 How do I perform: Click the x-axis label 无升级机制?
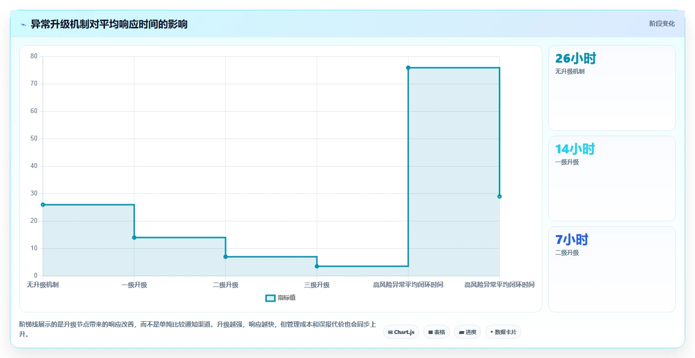(x=43, y=285)
